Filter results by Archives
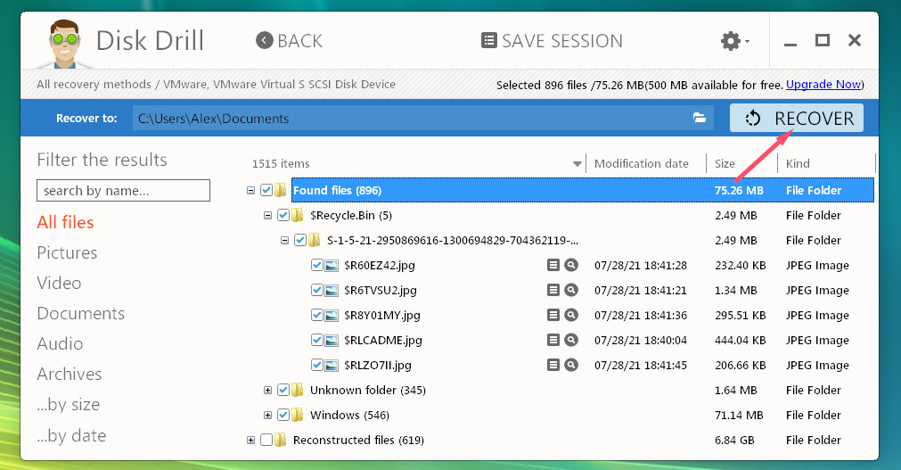The height and width of the screenshot is (470, 901). click(x=70, y=374)
